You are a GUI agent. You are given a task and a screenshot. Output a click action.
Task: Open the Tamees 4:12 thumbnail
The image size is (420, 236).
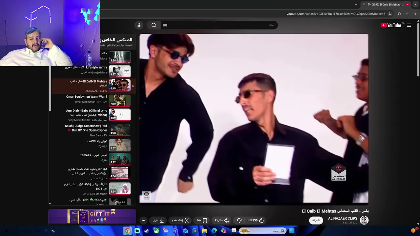tap(119, 159)
